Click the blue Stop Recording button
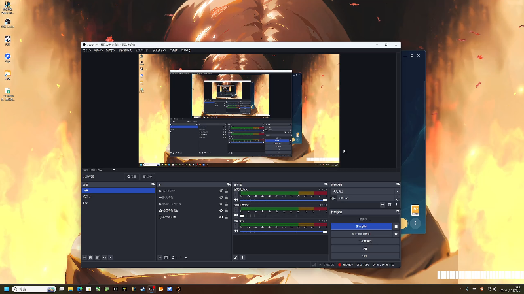 point(362,227)
